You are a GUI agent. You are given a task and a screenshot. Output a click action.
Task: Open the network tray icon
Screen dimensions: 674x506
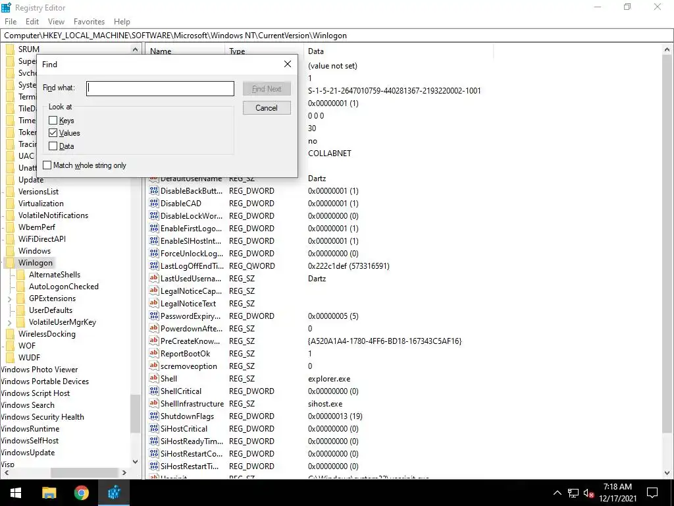tap(573, 493)
